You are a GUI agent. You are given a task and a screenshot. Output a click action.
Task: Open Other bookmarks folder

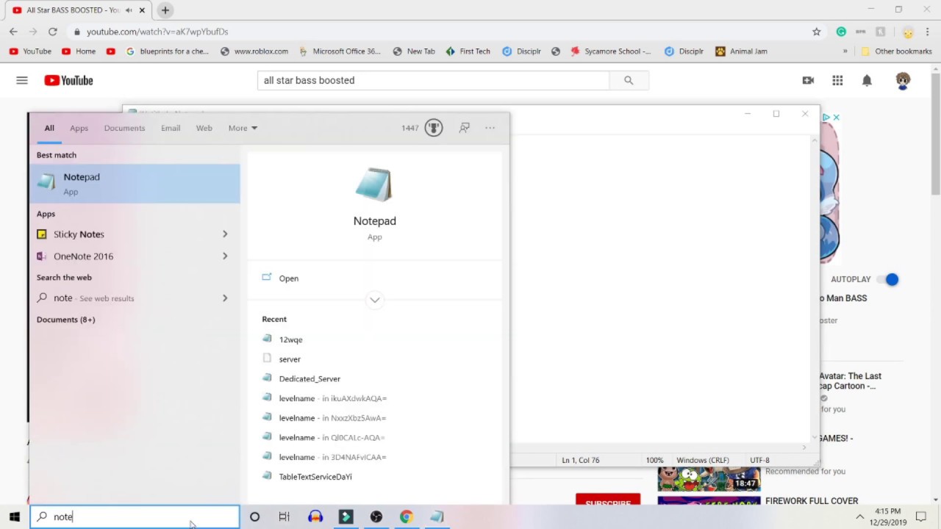[x=896, y=51]
